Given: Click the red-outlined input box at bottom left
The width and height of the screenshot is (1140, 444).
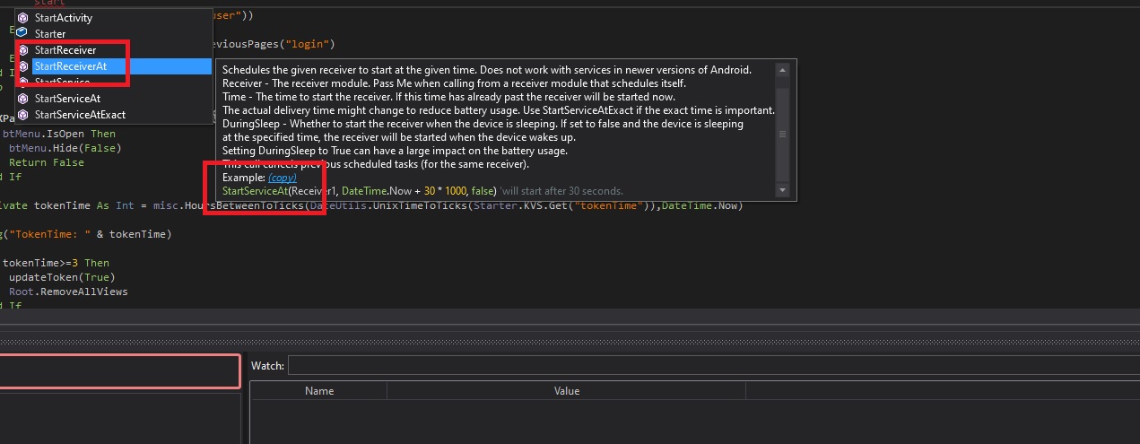Looking at the screenshot, I should [119, 371].
